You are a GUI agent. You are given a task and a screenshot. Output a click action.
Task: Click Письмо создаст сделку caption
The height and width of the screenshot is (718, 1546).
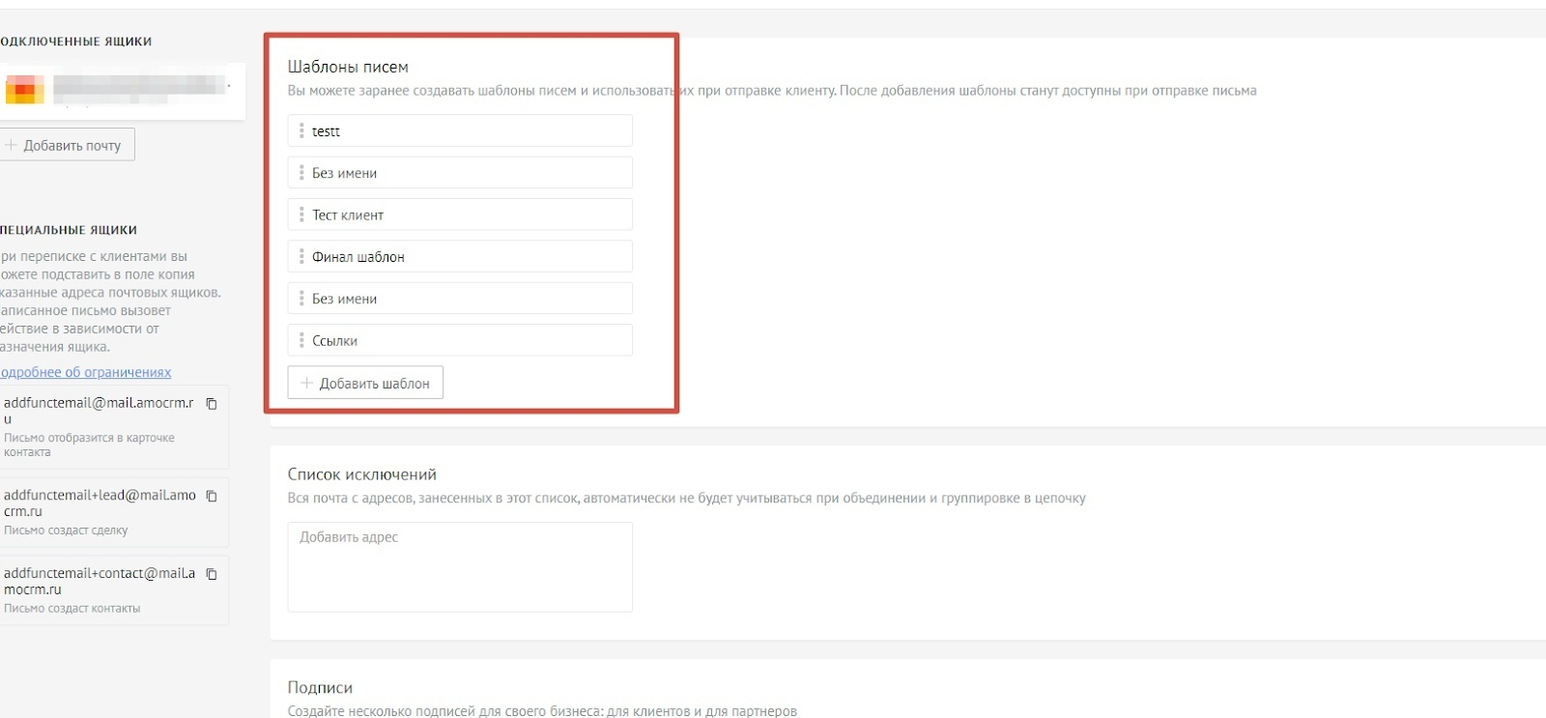(66, 531)
